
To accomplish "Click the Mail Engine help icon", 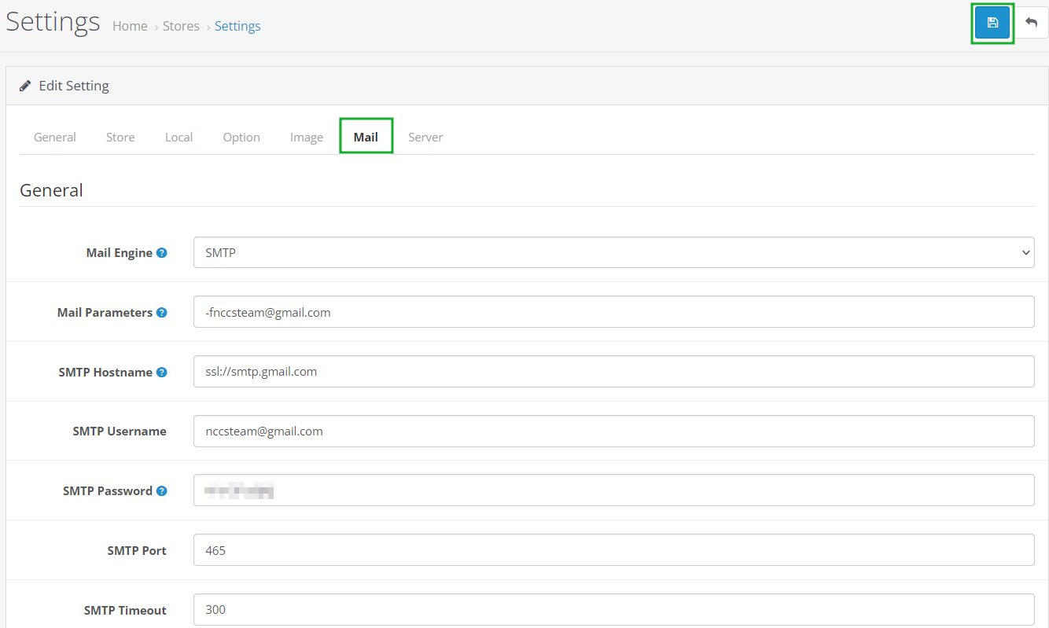I will (161, 253).
